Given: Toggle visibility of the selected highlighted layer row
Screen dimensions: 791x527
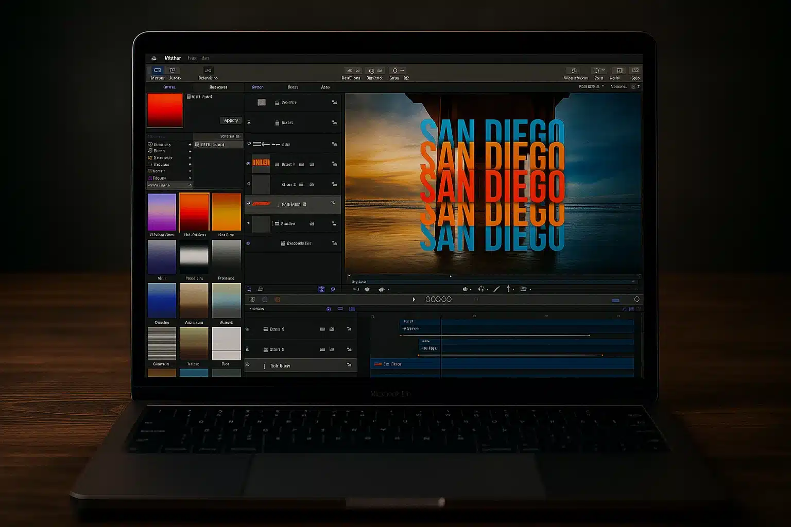Looking at the screenshot, I should pos(248,204).
